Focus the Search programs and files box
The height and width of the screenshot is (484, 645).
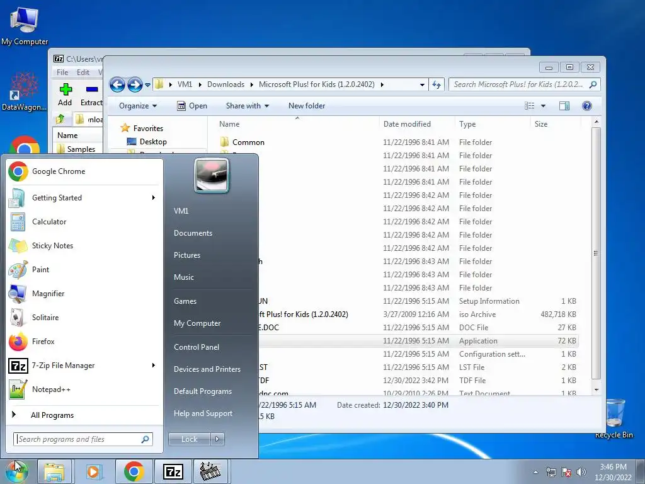pos(83,439)
